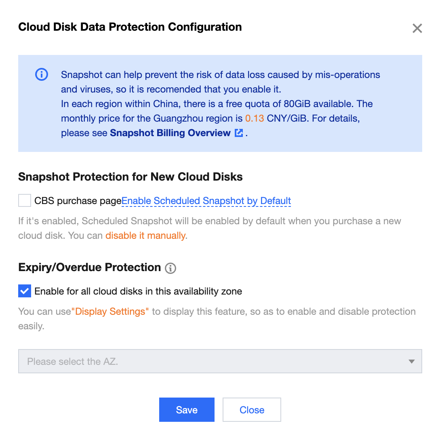The height and width of the screenshot is (442, 442).
Task: Click the 'Enable for all cloud disks' label text
Action: click(138, 291)
